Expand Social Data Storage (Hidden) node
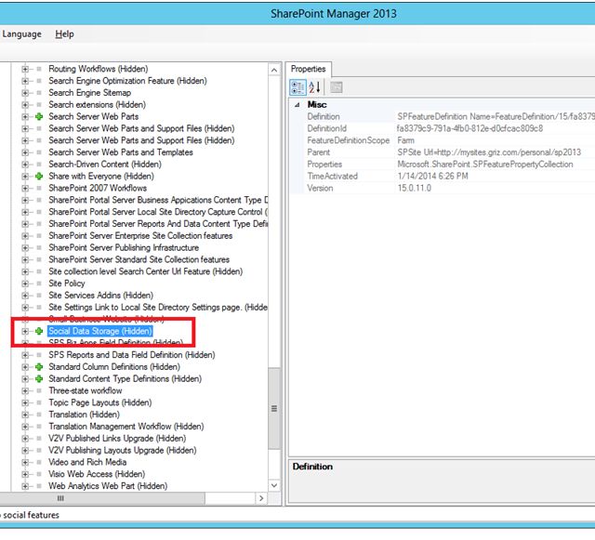 click(25, 331)
